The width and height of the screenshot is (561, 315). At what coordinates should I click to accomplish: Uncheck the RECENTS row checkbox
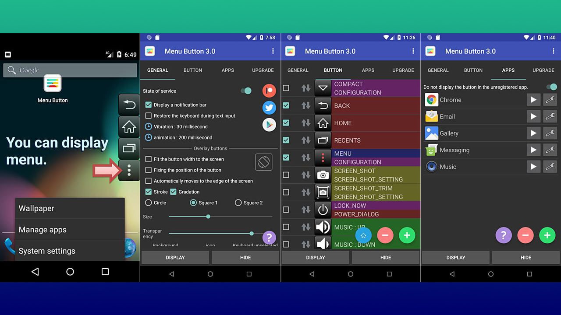pyautogui.click(x=286, y=140)
